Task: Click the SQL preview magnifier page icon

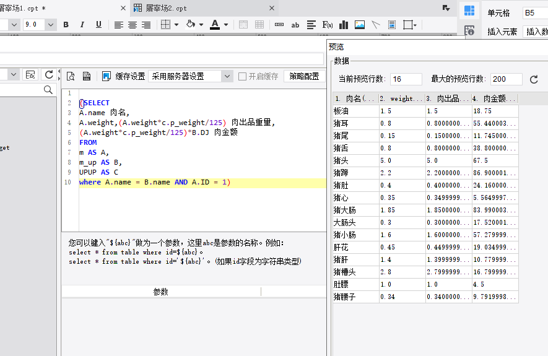Action: click(x=71, y=76)
